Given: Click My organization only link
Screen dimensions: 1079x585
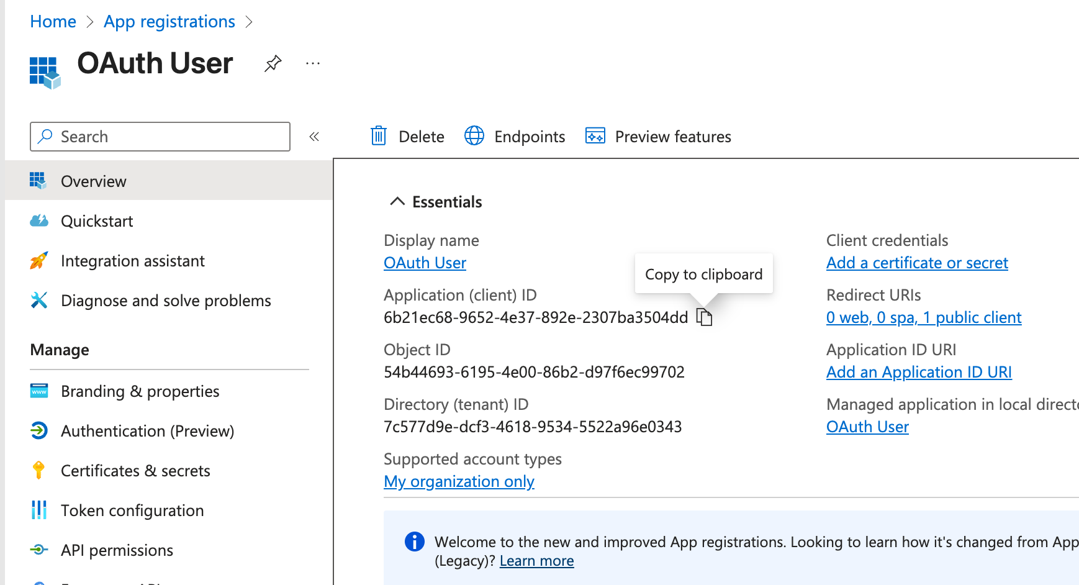Looking at the screenshot, I should 459,481.
